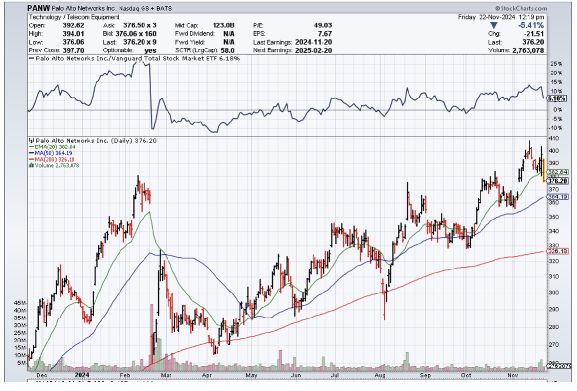
Task: Click the 382.84 EMA axis tag
Action: [556, 172]
